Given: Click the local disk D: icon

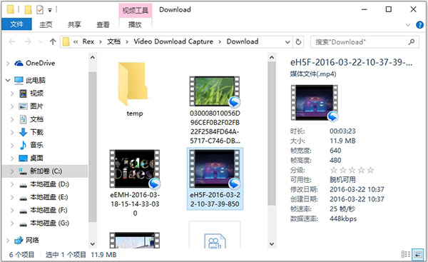Looking at the screenshot, I should 24,185.
